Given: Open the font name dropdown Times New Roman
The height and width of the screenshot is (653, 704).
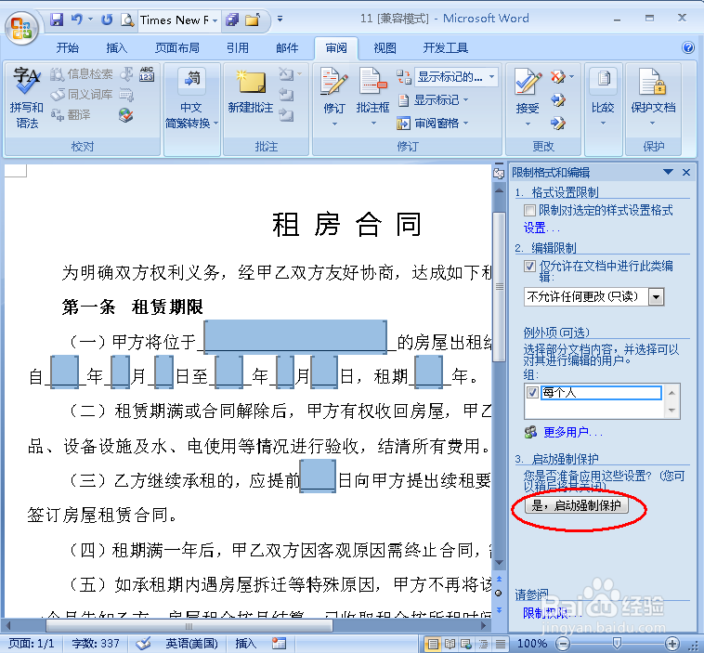Looking at the screenshot, I should (x=215, y=20).
